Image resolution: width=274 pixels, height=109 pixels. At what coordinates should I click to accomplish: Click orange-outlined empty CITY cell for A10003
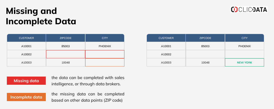pyautogui.click(x=105, y=62)
